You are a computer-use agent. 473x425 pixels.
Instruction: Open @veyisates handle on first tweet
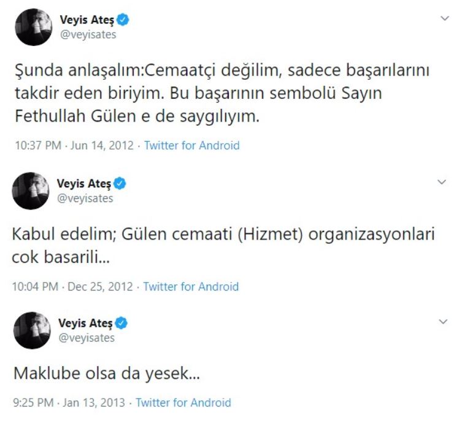[x=88, y=34]
